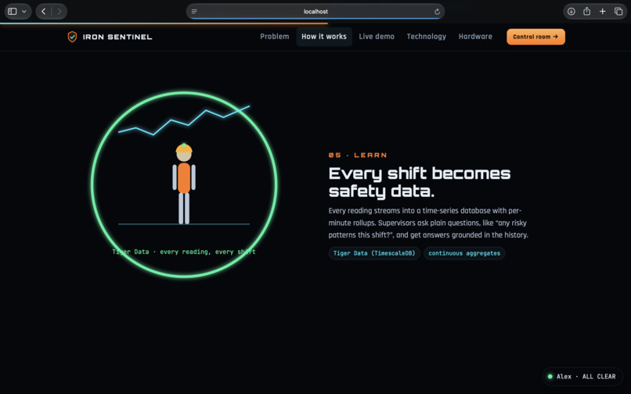Image resolution: width=631 pixels, height=394 pixels.
Task: Reload the page with the refresh icon
Action: (437, 12)
